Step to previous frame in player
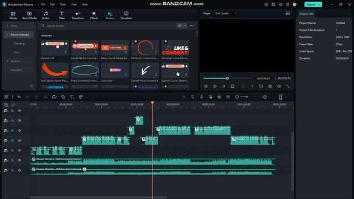This screenshot has width=354, height=199. pyautogui.click(x=206, y=86)
